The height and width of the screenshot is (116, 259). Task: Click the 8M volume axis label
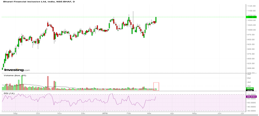coord(249,74)
